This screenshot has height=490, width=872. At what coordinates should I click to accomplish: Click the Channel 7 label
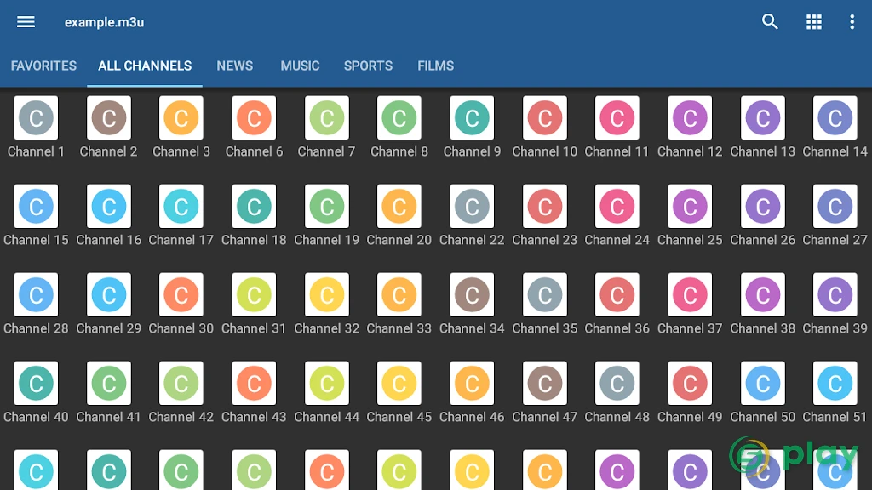click(326, 151)
